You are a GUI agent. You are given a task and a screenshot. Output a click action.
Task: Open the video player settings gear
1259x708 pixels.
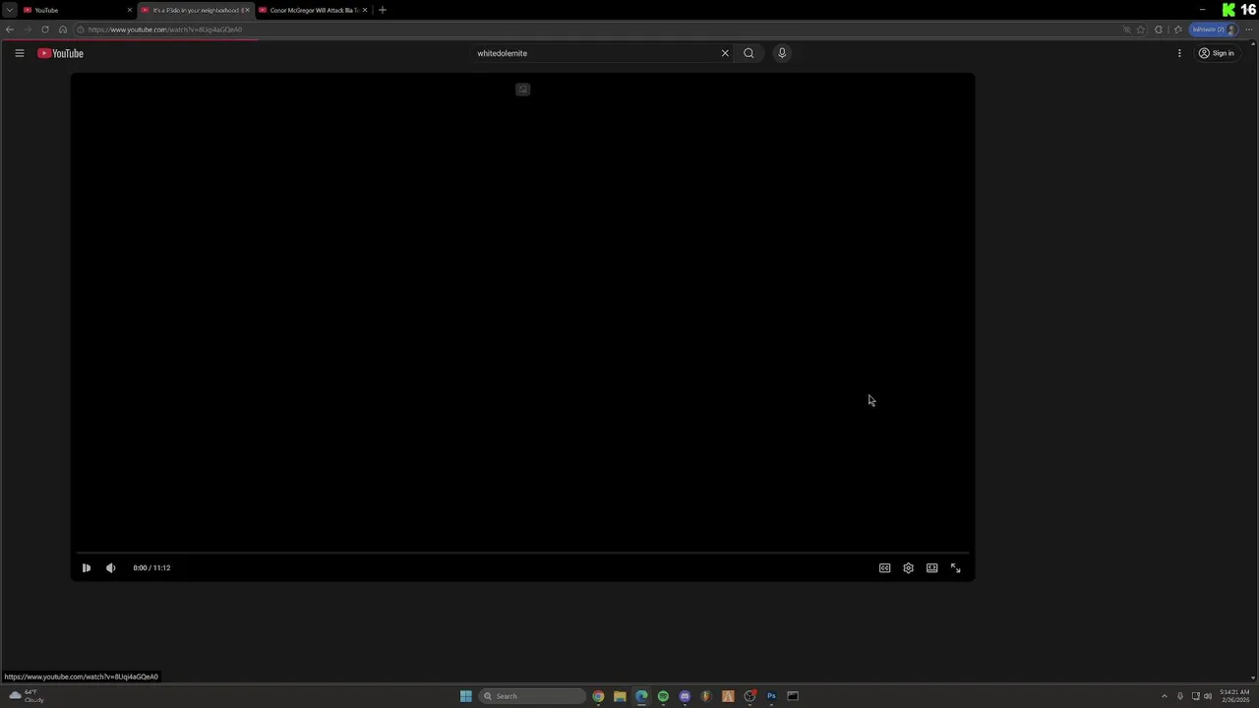(x=908, y=567)
